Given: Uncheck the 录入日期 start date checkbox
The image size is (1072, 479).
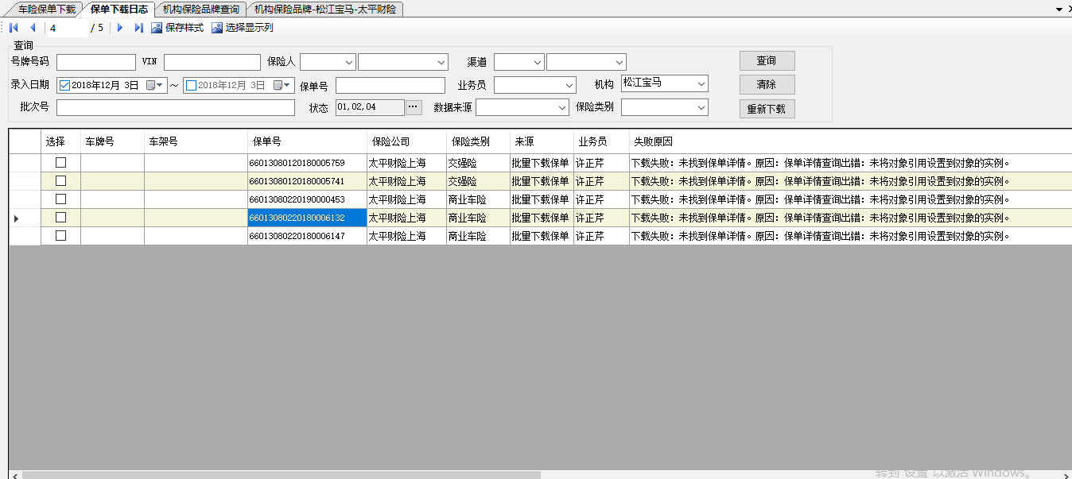Looking at the screenshot, I should point(65,85).
